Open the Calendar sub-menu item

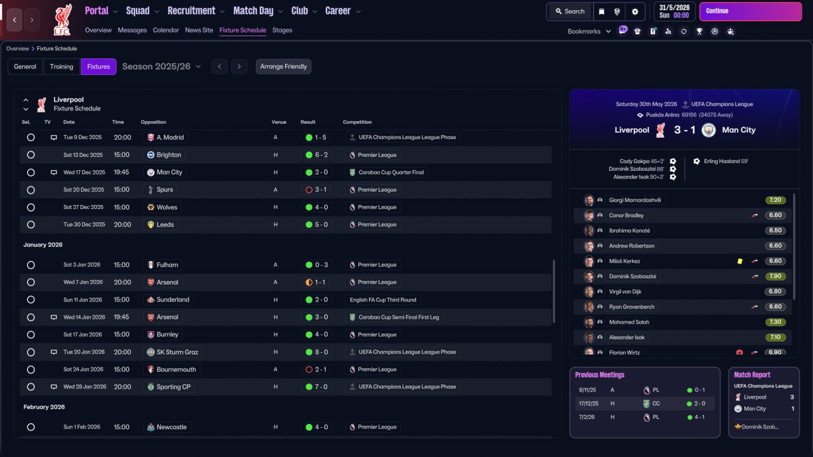point(166,30)
